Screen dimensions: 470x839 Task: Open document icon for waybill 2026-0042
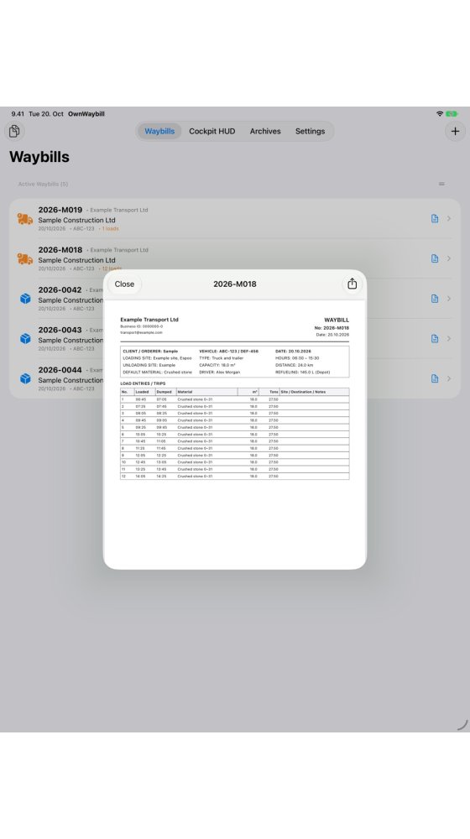pyautogui.click(x=435, y=299)
